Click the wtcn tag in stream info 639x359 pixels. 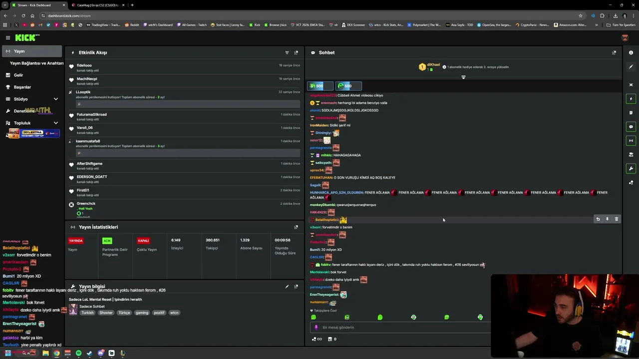point(174,313)
